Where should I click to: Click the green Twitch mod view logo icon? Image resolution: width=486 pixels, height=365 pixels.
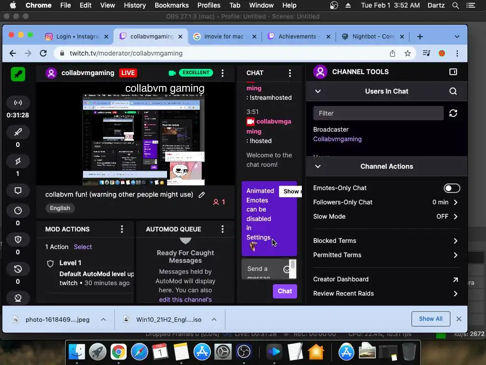tap(18, 74)
